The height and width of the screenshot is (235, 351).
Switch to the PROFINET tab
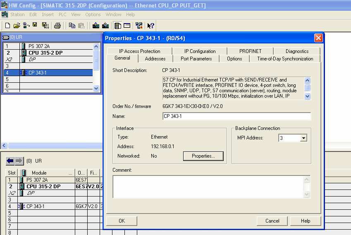point(250,51)
